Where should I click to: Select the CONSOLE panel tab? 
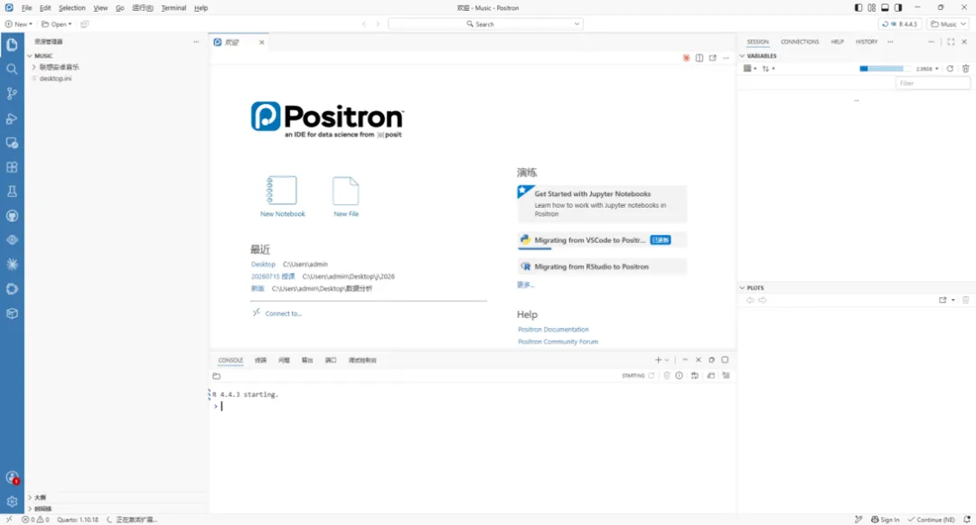tap(230, 361)
